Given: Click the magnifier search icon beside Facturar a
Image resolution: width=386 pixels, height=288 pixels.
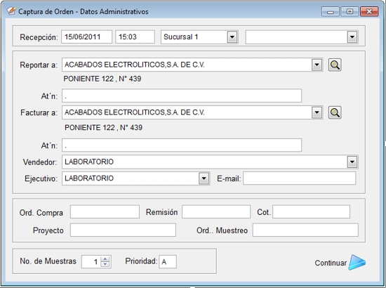Looking at the screenshot, I should (335, 112).
